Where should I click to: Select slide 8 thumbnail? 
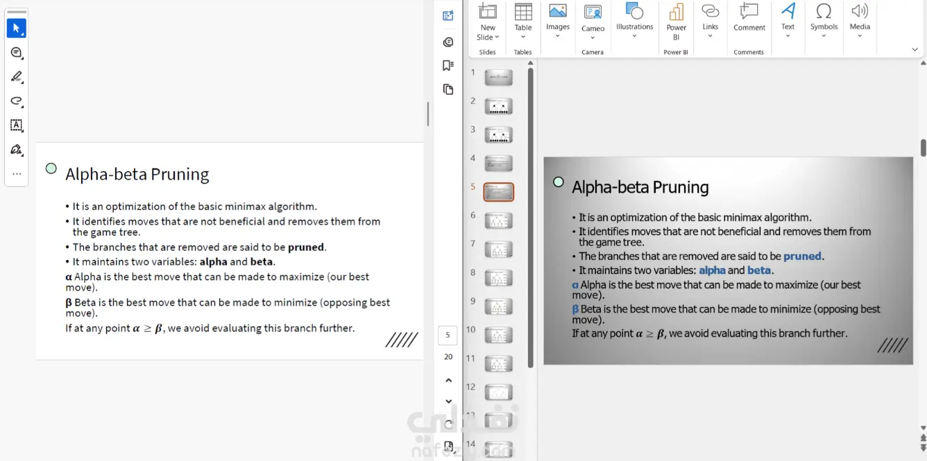[x=498, y=278]
